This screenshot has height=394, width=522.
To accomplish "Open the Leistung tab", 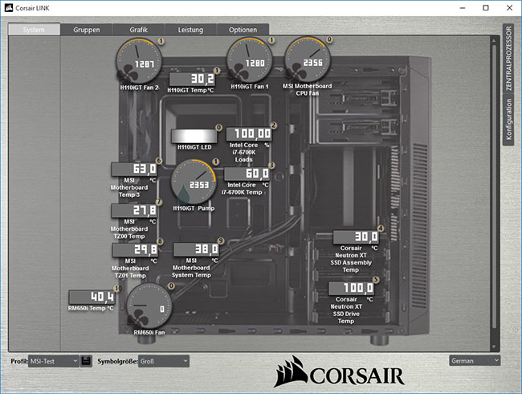I will (x=190, y=29).
